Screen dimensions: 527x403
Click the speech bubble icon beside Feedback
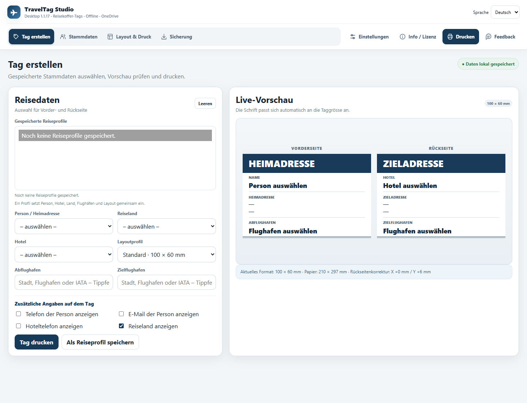pyautogui.click(x=489, y=37)
